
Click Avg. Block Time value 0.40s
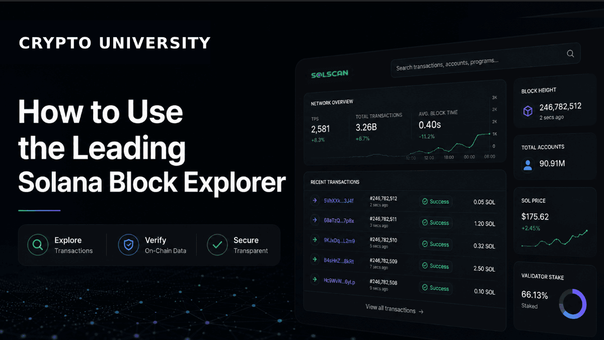pyautogui.click(x=430, y=125)
